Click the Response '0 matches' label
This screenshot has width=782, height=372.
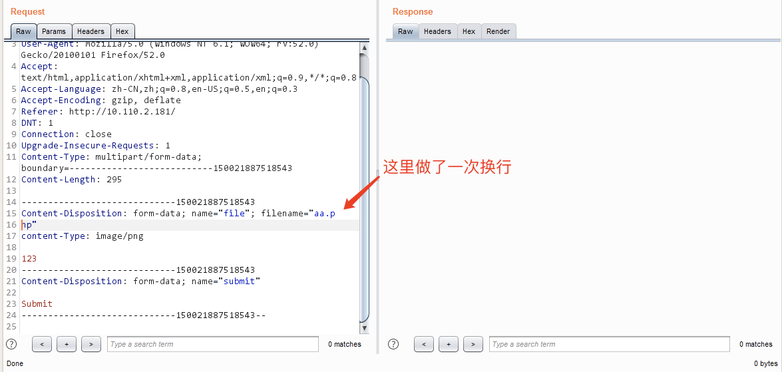[x=756, y=344]
